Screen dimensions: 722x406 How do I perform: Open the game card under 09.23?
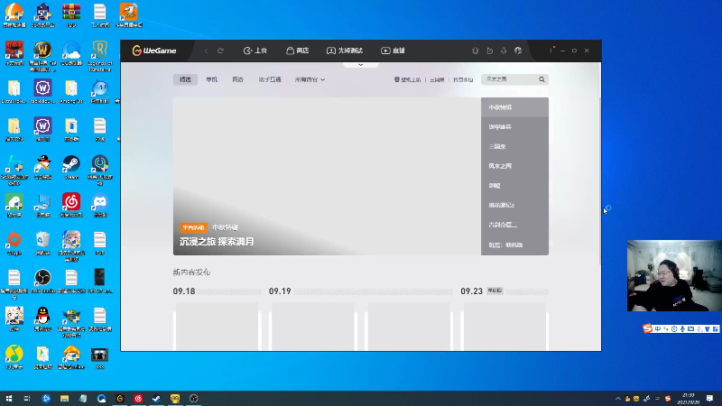point(504,327)
